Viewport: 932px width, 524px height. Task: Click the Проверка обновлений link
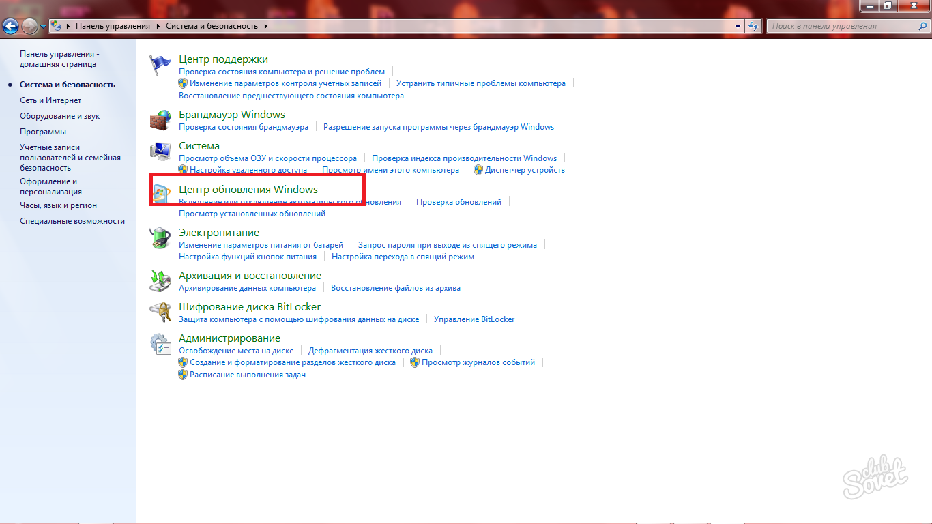(x=458, y=202)
